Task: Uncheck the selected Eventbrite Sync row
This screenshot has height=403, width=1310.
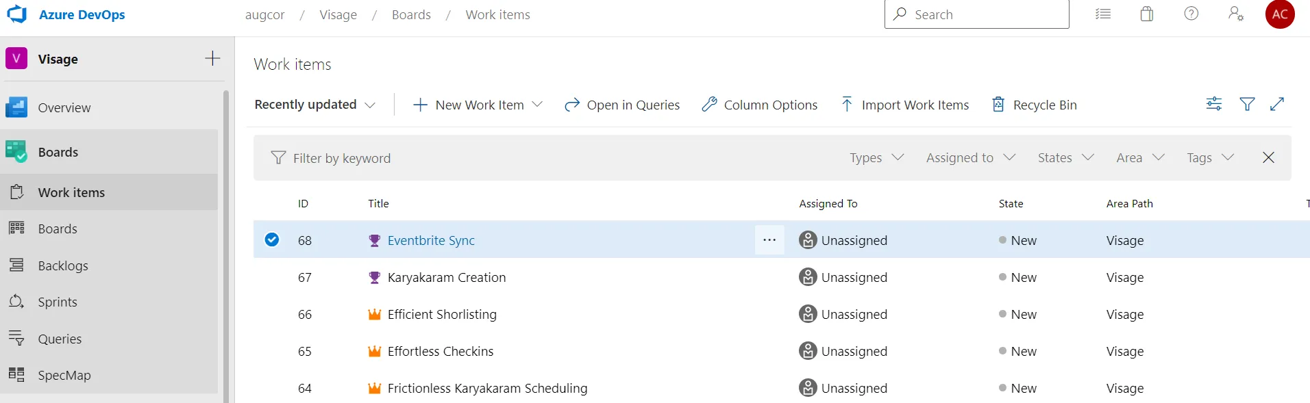Action: (x=272, y=239)
